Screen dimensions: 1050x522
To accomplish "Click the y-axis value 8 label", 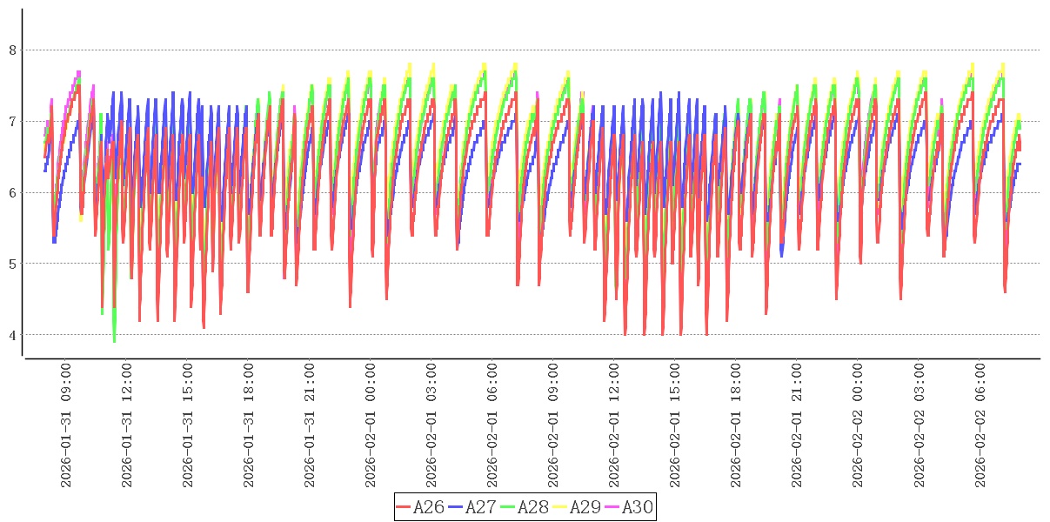I will (13, 50).
